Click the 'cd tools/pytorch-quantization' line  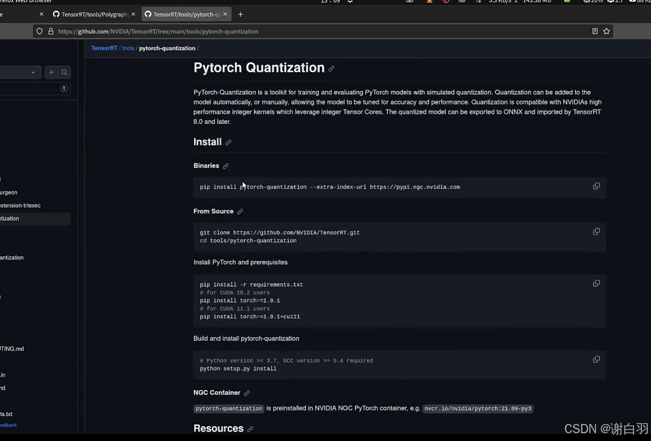248,241
